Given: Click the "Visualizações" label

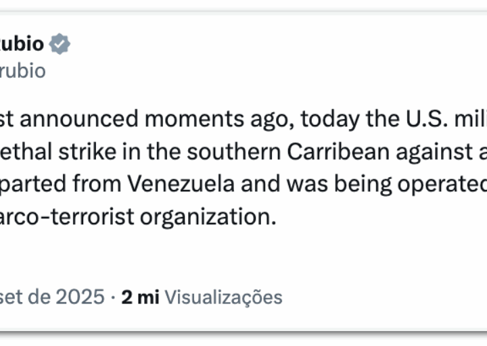Looking at the screenshot, I should click(223, 297).
